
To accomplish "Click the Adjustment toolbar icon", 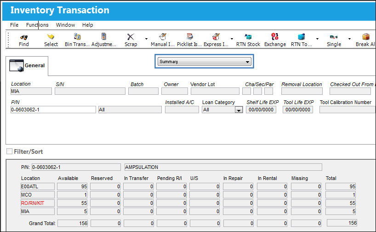I will [103, 36].
